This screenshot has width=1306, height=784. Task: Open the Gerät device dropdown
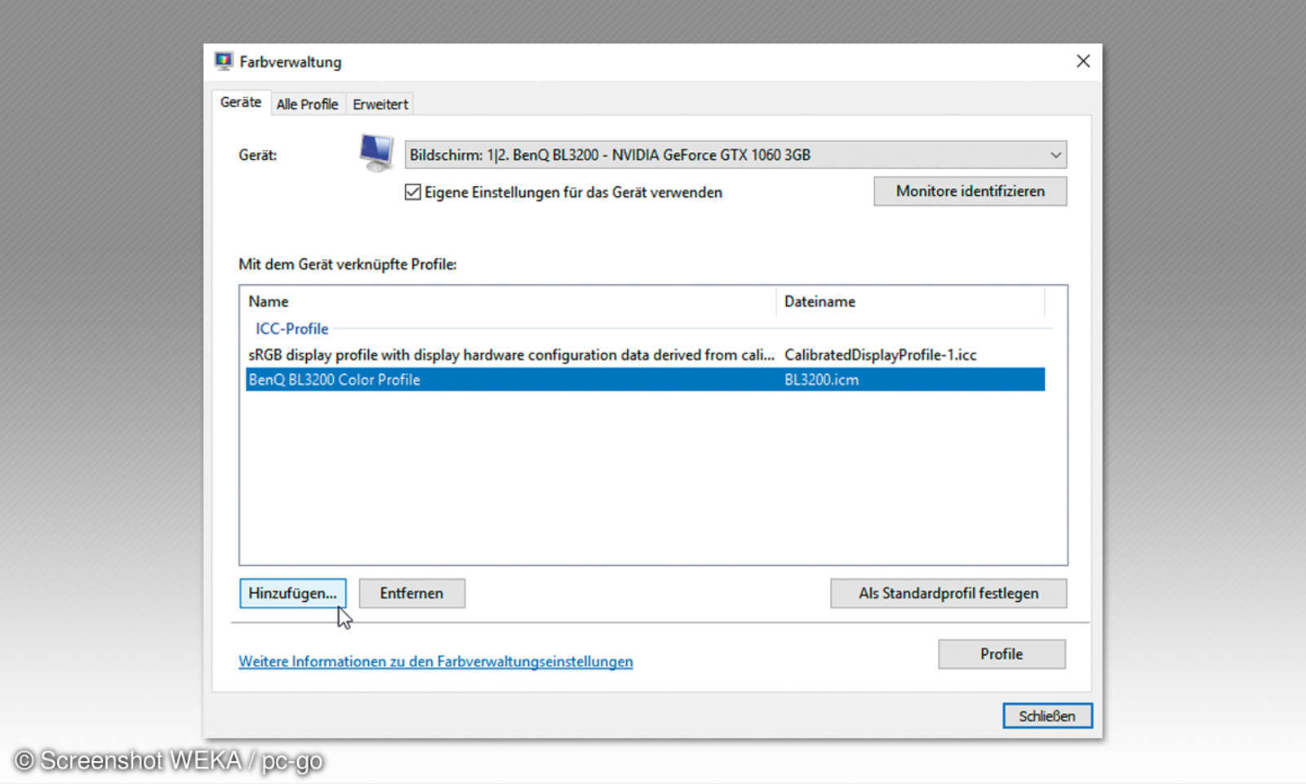click(x=735, y=154)
